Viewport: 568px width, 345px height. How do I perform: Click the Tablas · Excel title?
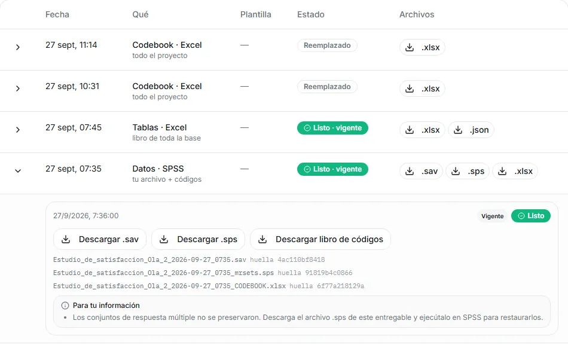tap(160, 127)
